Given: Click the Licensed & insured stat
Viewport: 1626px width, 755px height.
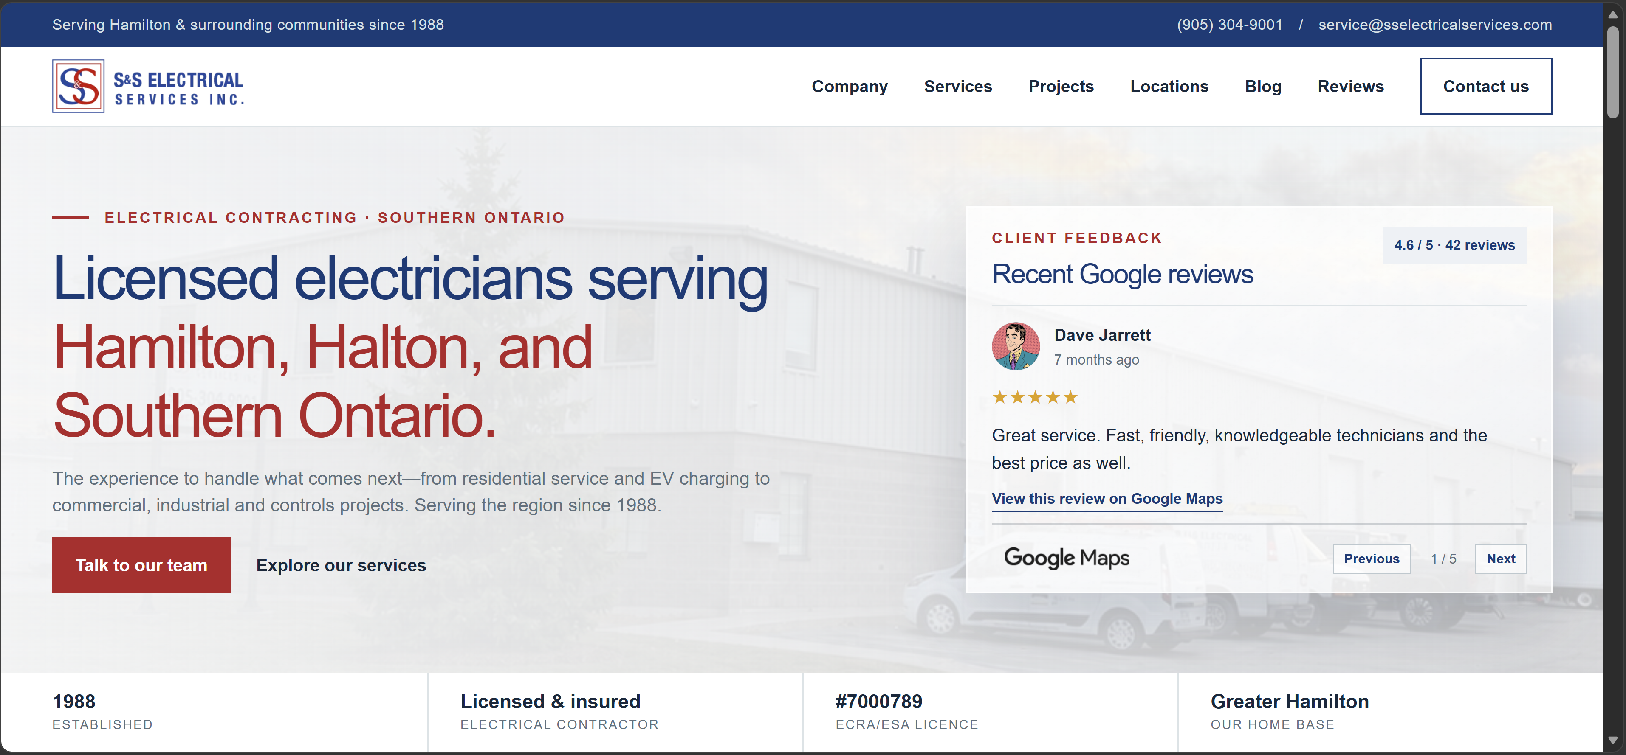Looking at the screenshot, I should click(x=559, y=711).
